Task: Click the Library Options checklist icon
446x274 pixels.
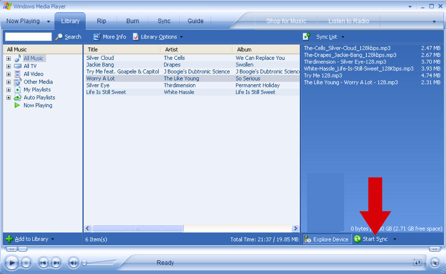Action: point(136,37)
